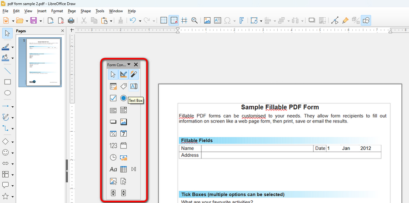Insert an Option Button radio control
409x203 pixels.
124,98
